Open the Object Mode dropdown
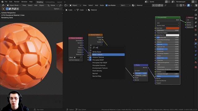This screenshot has height=111, width=198. click(14, 6)
